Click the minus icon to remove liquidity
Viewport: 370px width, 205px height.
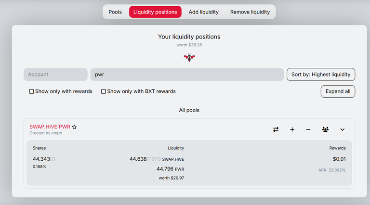[x=308, y=129]
